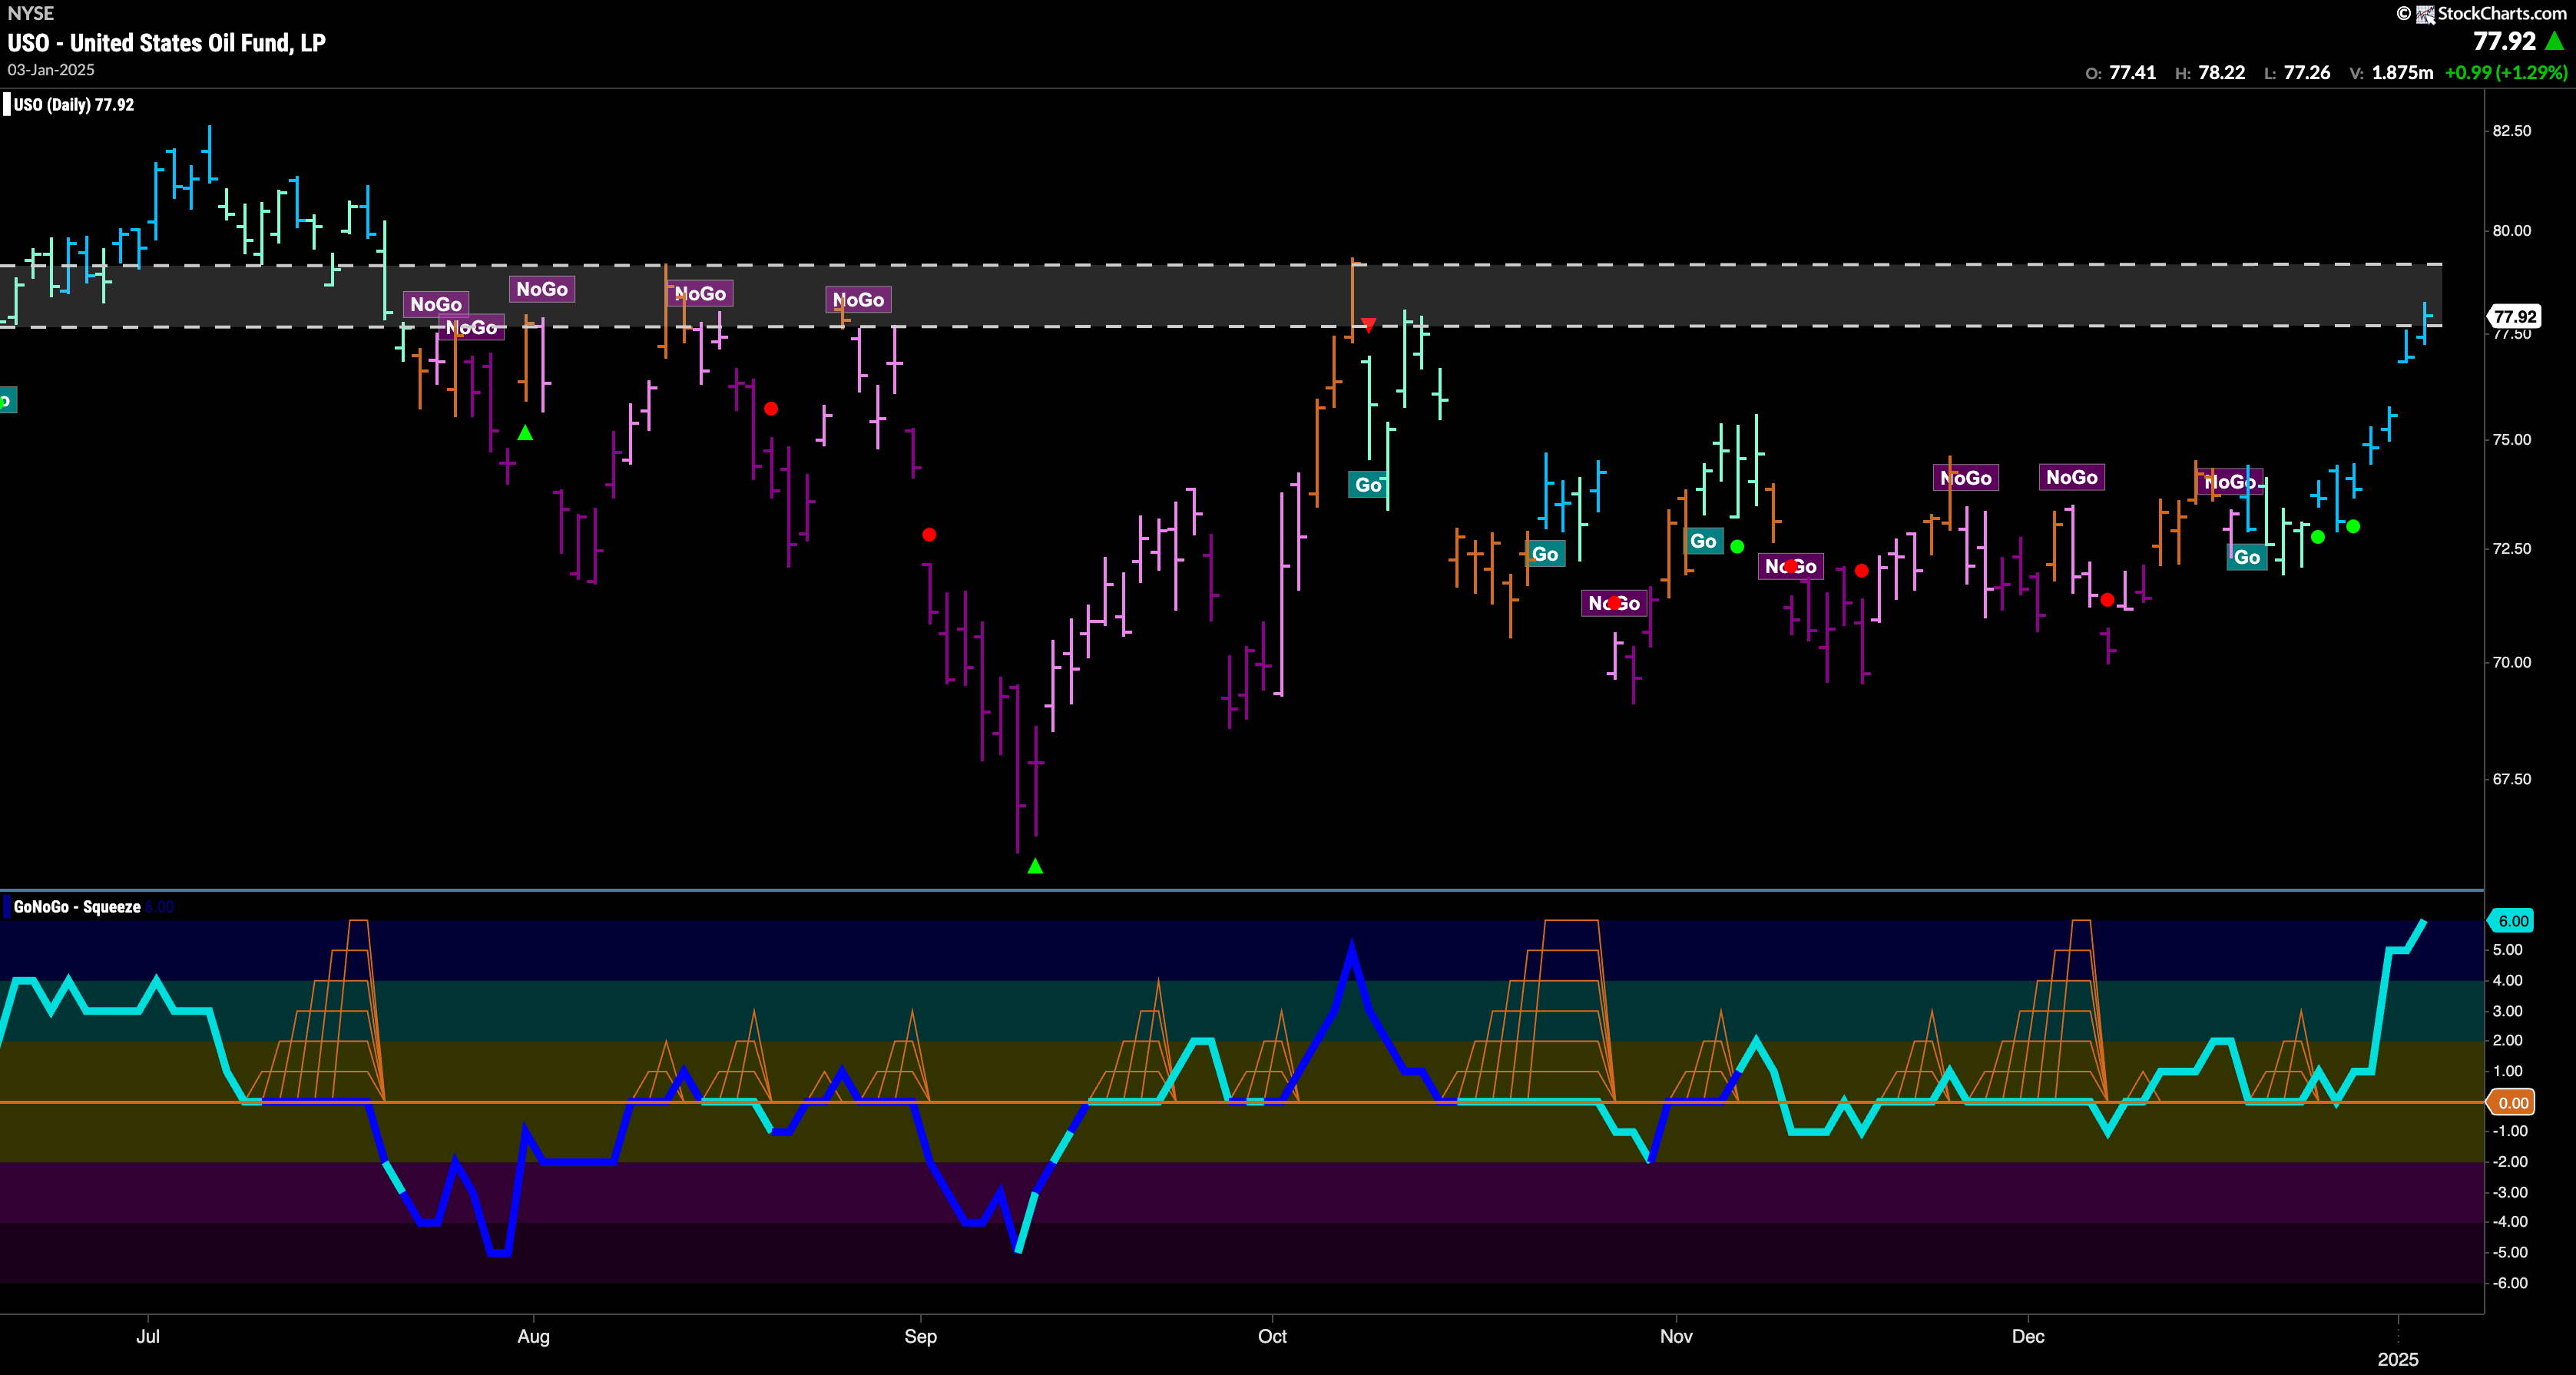The height and width of the screenshot is (1375, 2576).
Task: Click the NYSE exchange label
Action: [31, 13]
